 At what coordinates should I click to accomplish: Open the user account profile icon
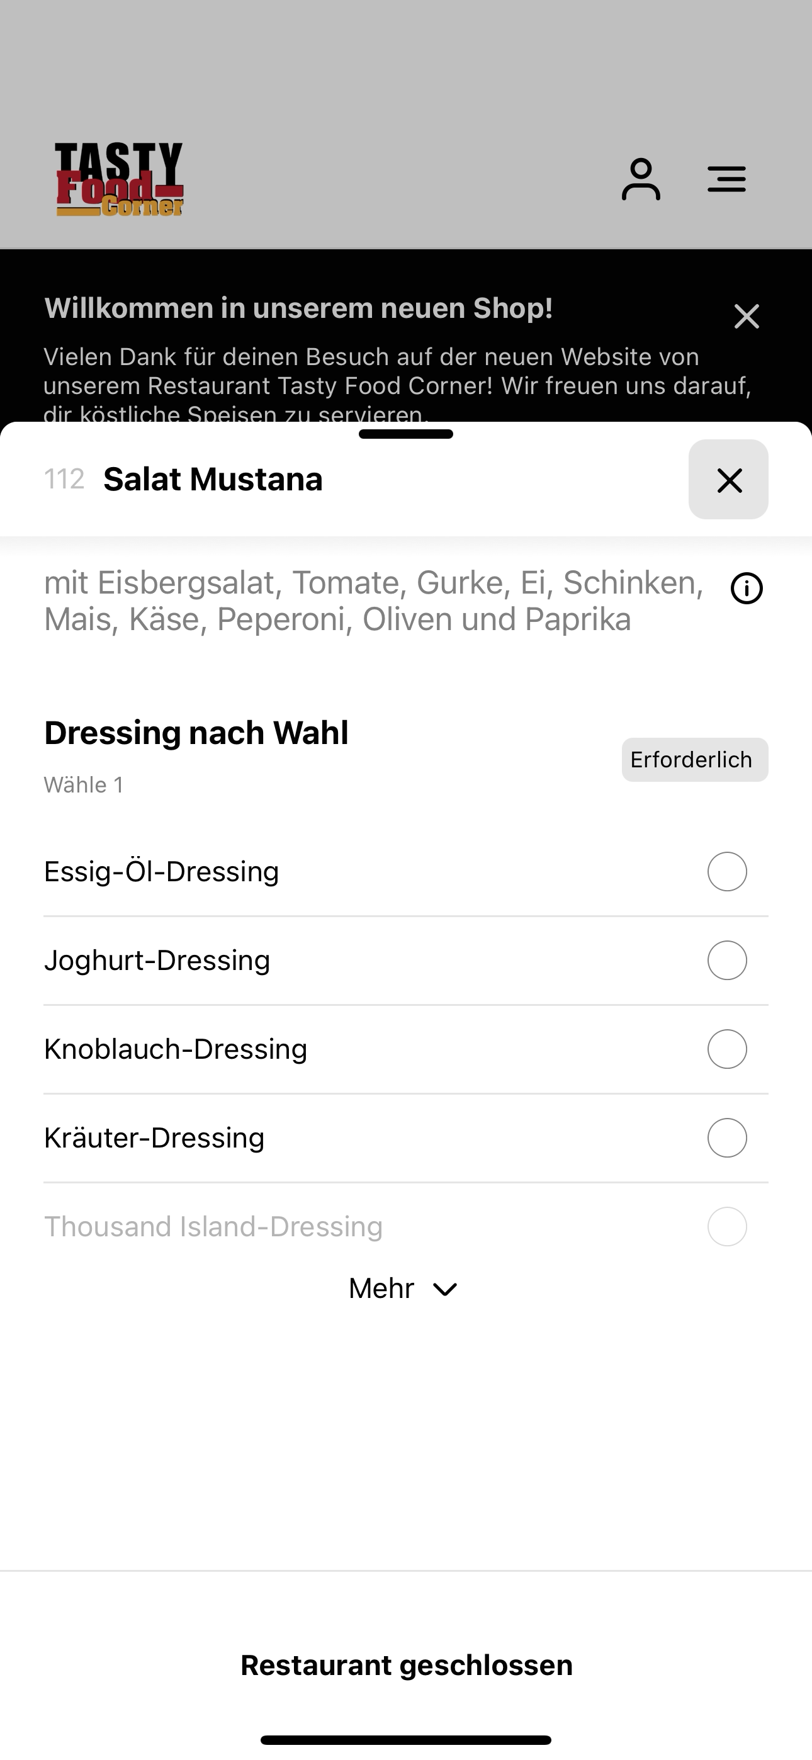click(640, 179)
